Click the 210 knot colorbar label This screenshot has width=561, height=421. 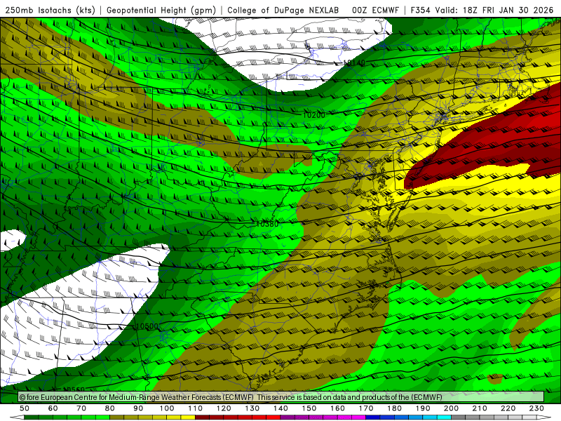tap(480, 408)
